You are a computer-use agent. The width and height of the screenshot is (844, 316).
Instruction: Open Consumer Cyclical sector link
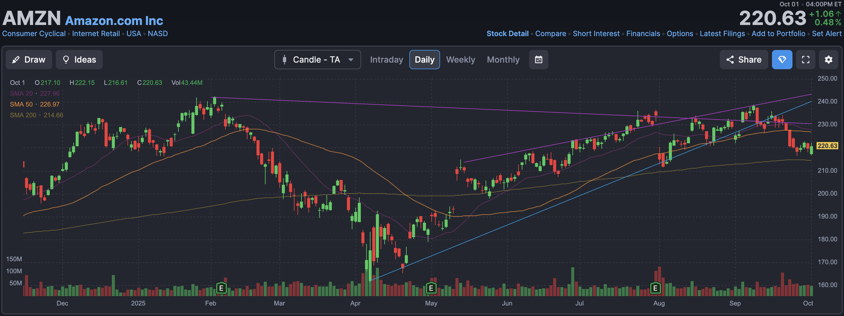click(x=34, y=34)
